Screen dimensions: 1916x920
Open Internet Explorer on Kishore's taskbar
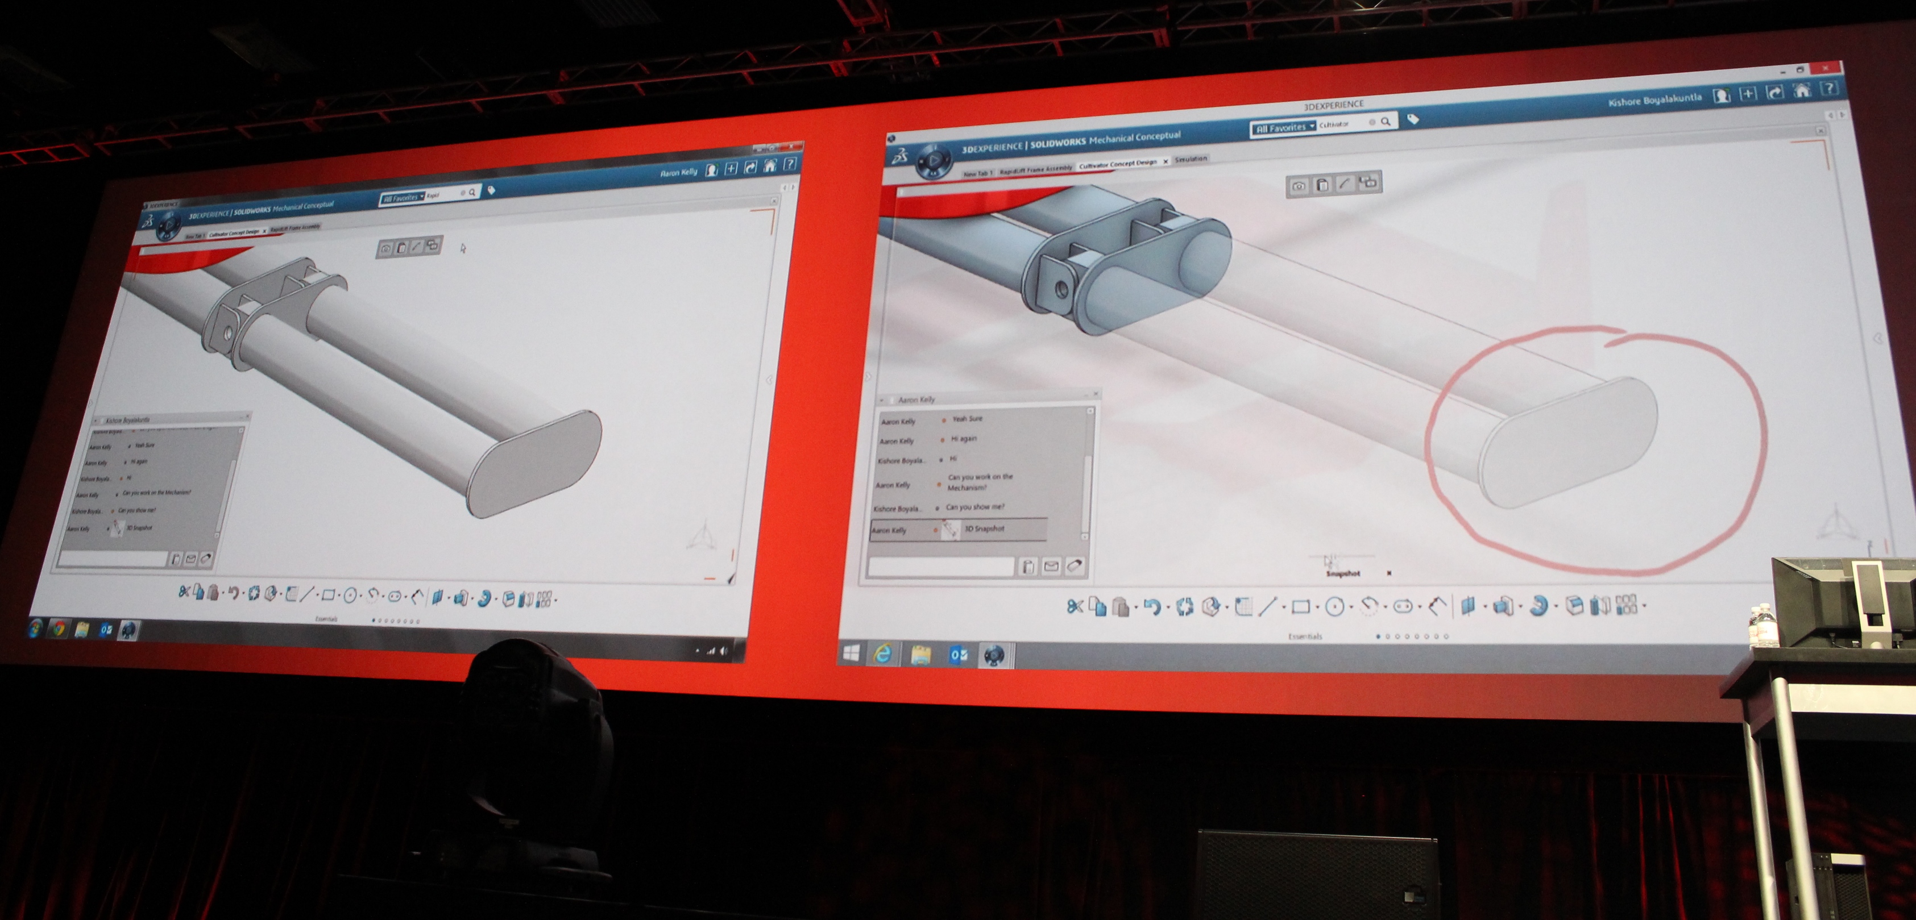pyautogui.click(x=883, y=654)
